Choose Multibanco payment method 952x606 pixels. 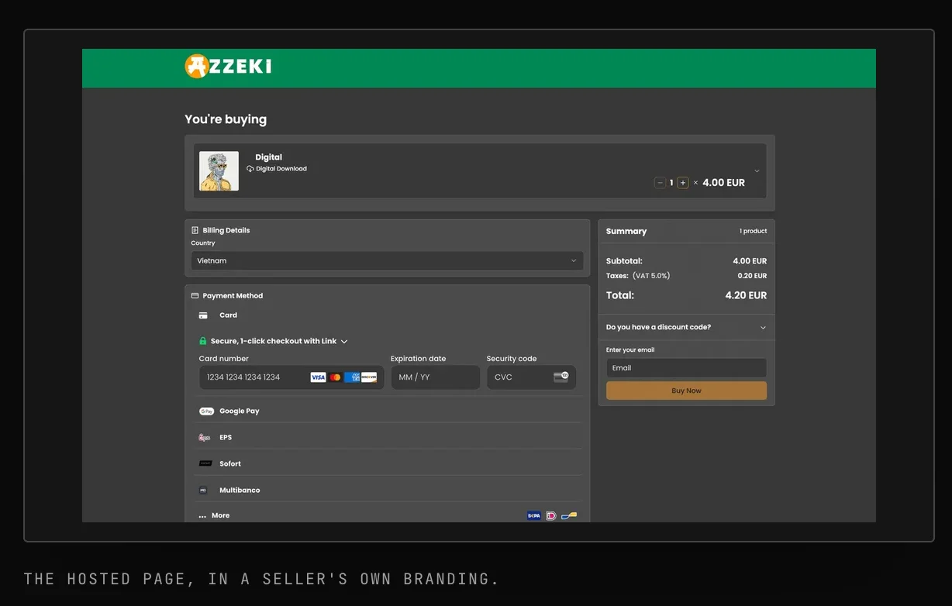click(388, 491)
